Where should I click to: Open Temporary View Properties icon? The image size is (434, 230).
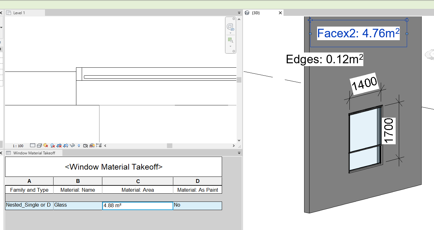pyautogui.click(x=86, y=146)
